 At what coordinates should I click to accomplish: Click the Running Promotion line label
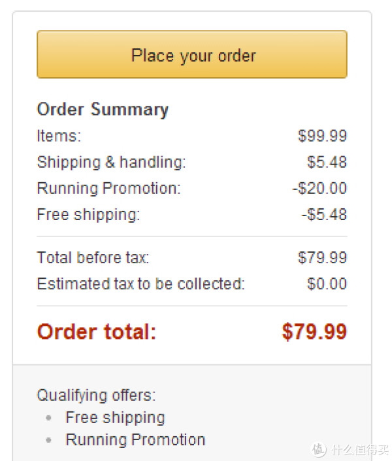click(x=109, y=188)
